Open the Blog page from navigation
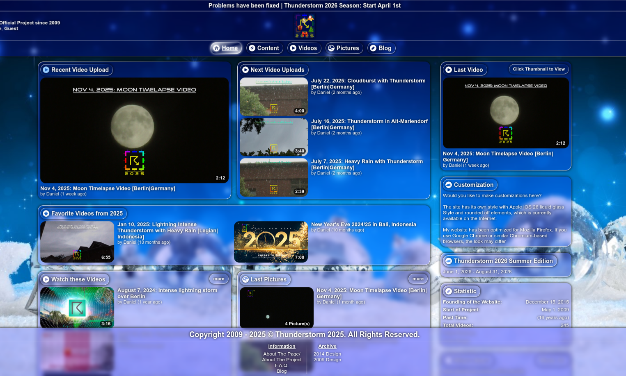Viewport: 626px width, 376px height. click(x=381, y=48)
